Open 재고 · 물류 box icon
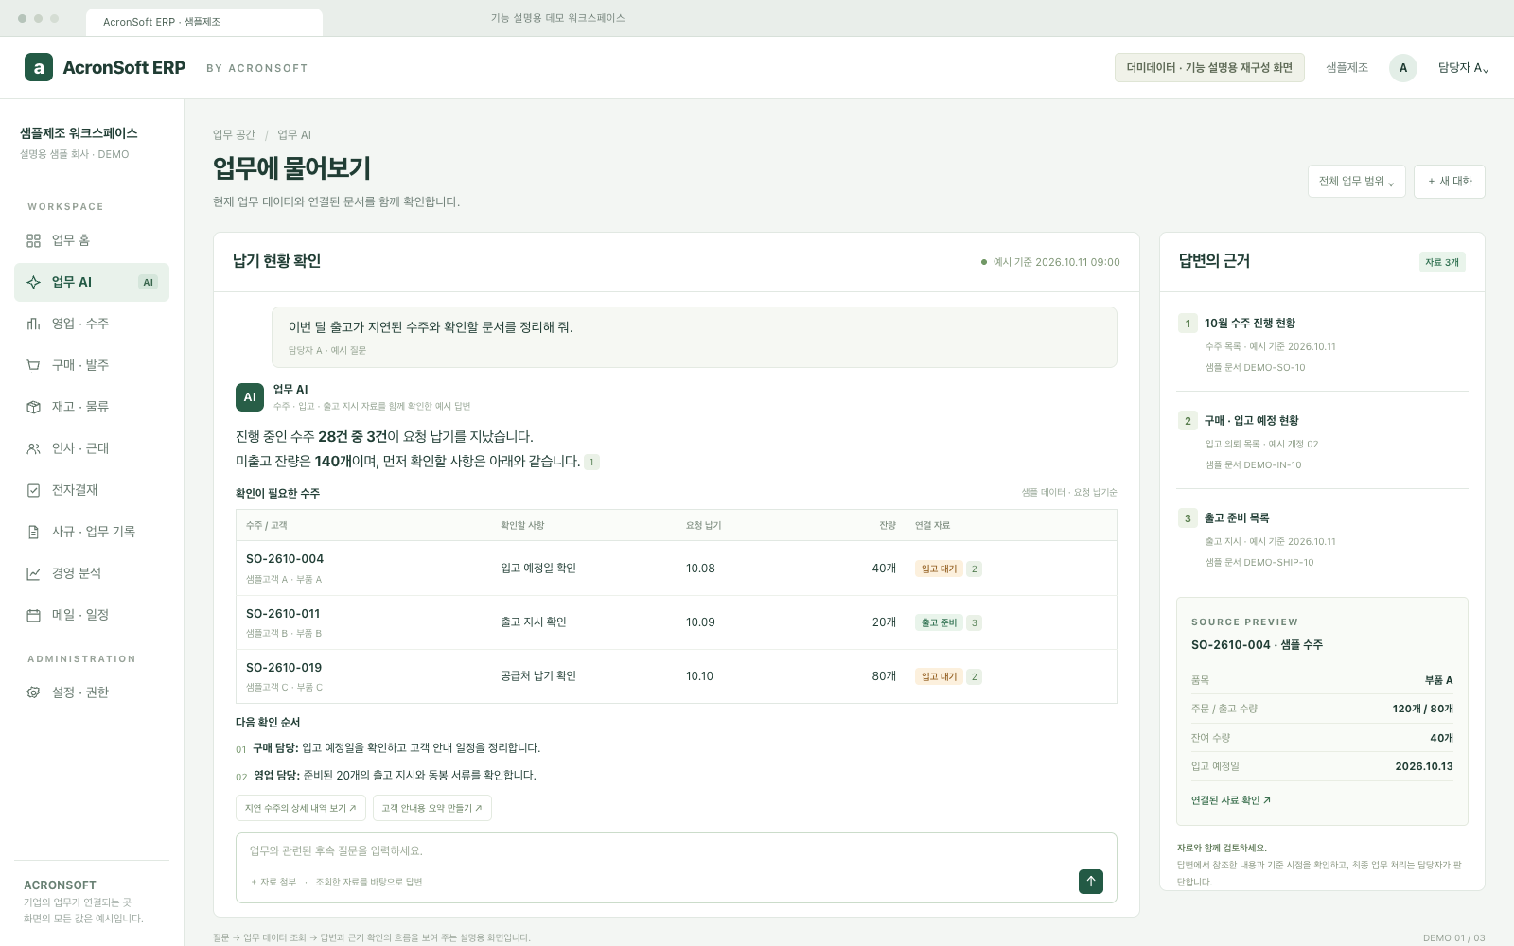Screen dimensions: 1514x946 click(x=33, y=407)
